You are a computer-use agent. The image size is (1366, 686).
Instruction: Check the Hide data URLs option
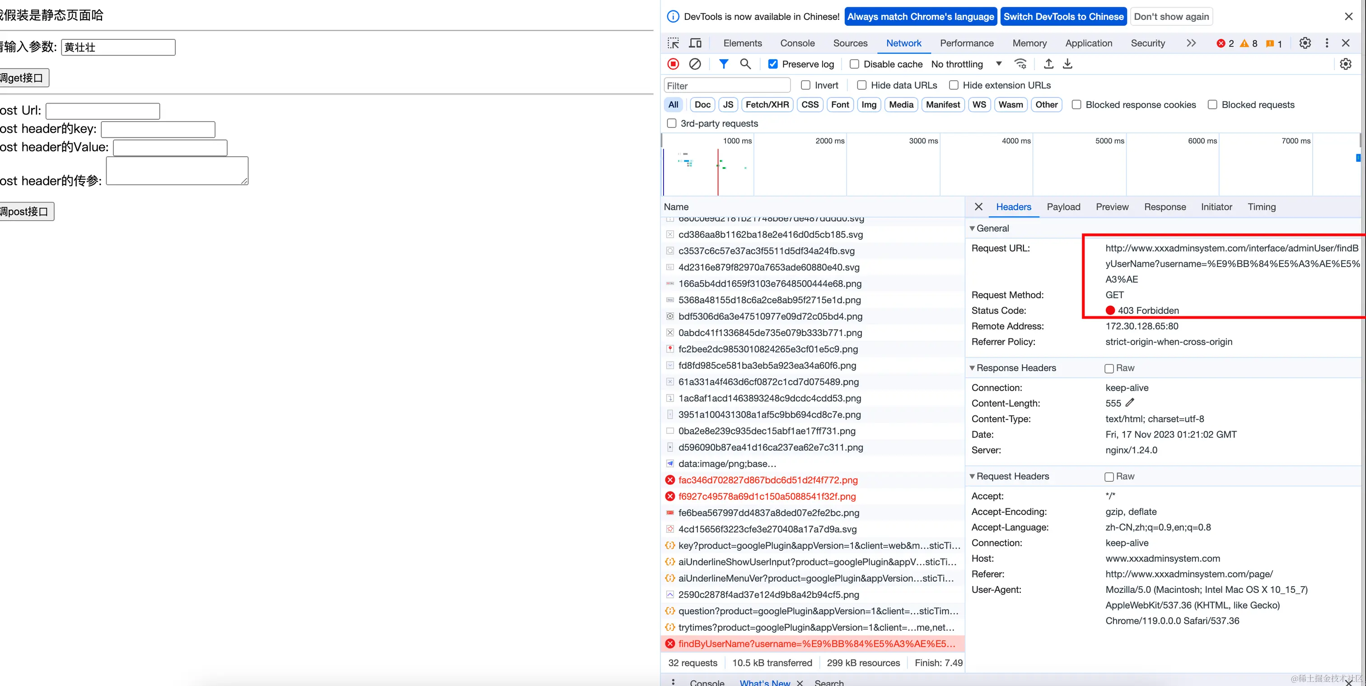(x=861, y=85)
